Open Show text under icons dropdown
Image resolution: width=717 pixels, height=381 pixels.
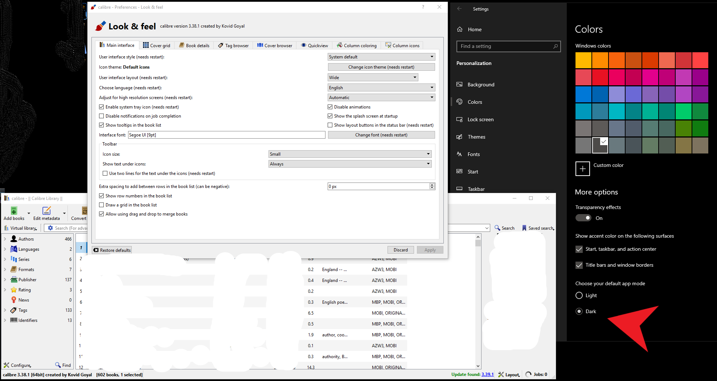point(350,164)
